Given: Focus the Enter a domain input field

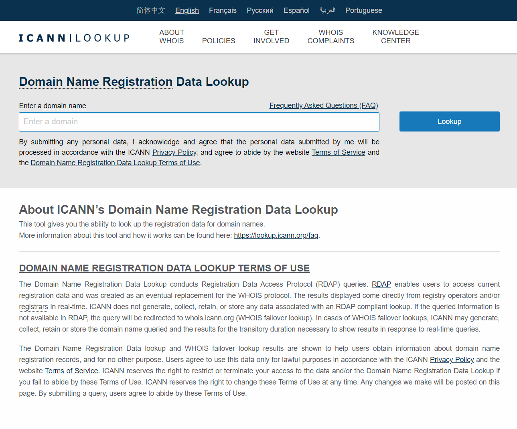Looking at the screenshot, I should point(199,122).
